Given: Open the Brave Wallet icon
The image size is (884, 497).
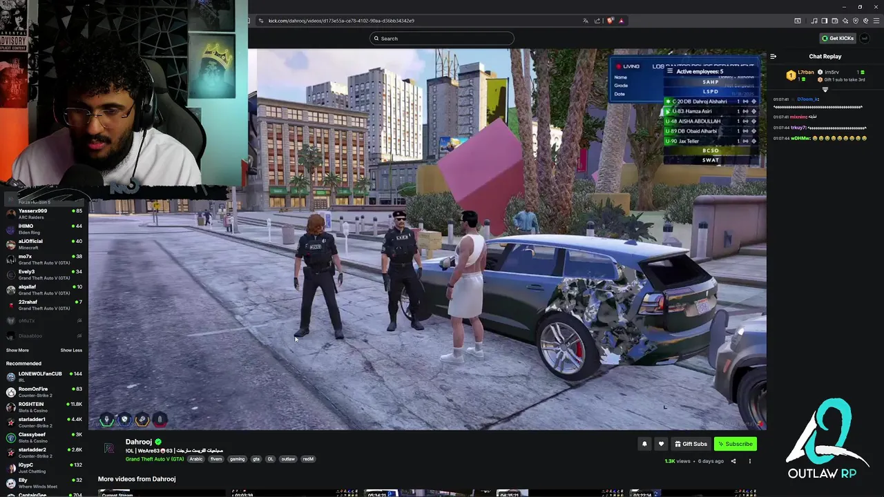Looking at the screenshot, I should tap(835, 21).
